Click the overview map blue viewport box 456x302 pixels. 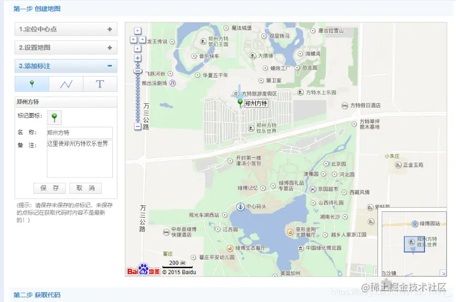(x=415, y=244)
